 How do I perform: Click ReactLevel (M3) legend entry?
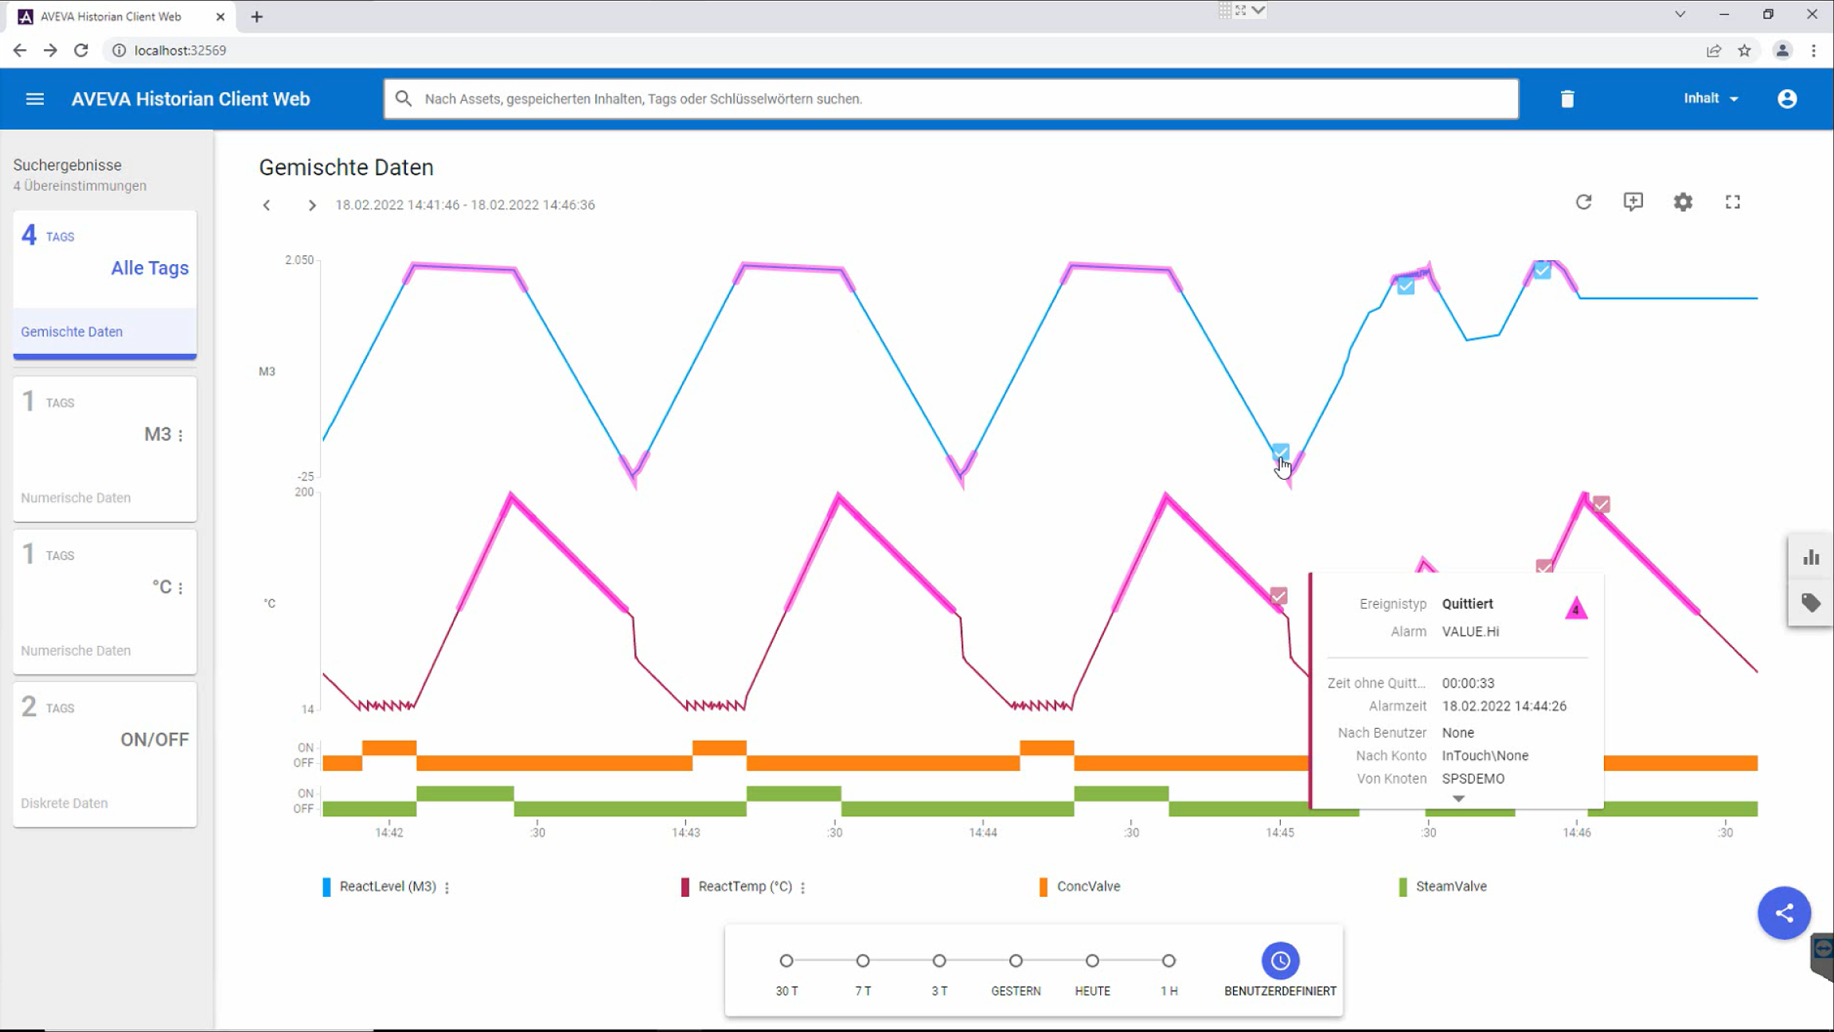[x=388, y=886]
